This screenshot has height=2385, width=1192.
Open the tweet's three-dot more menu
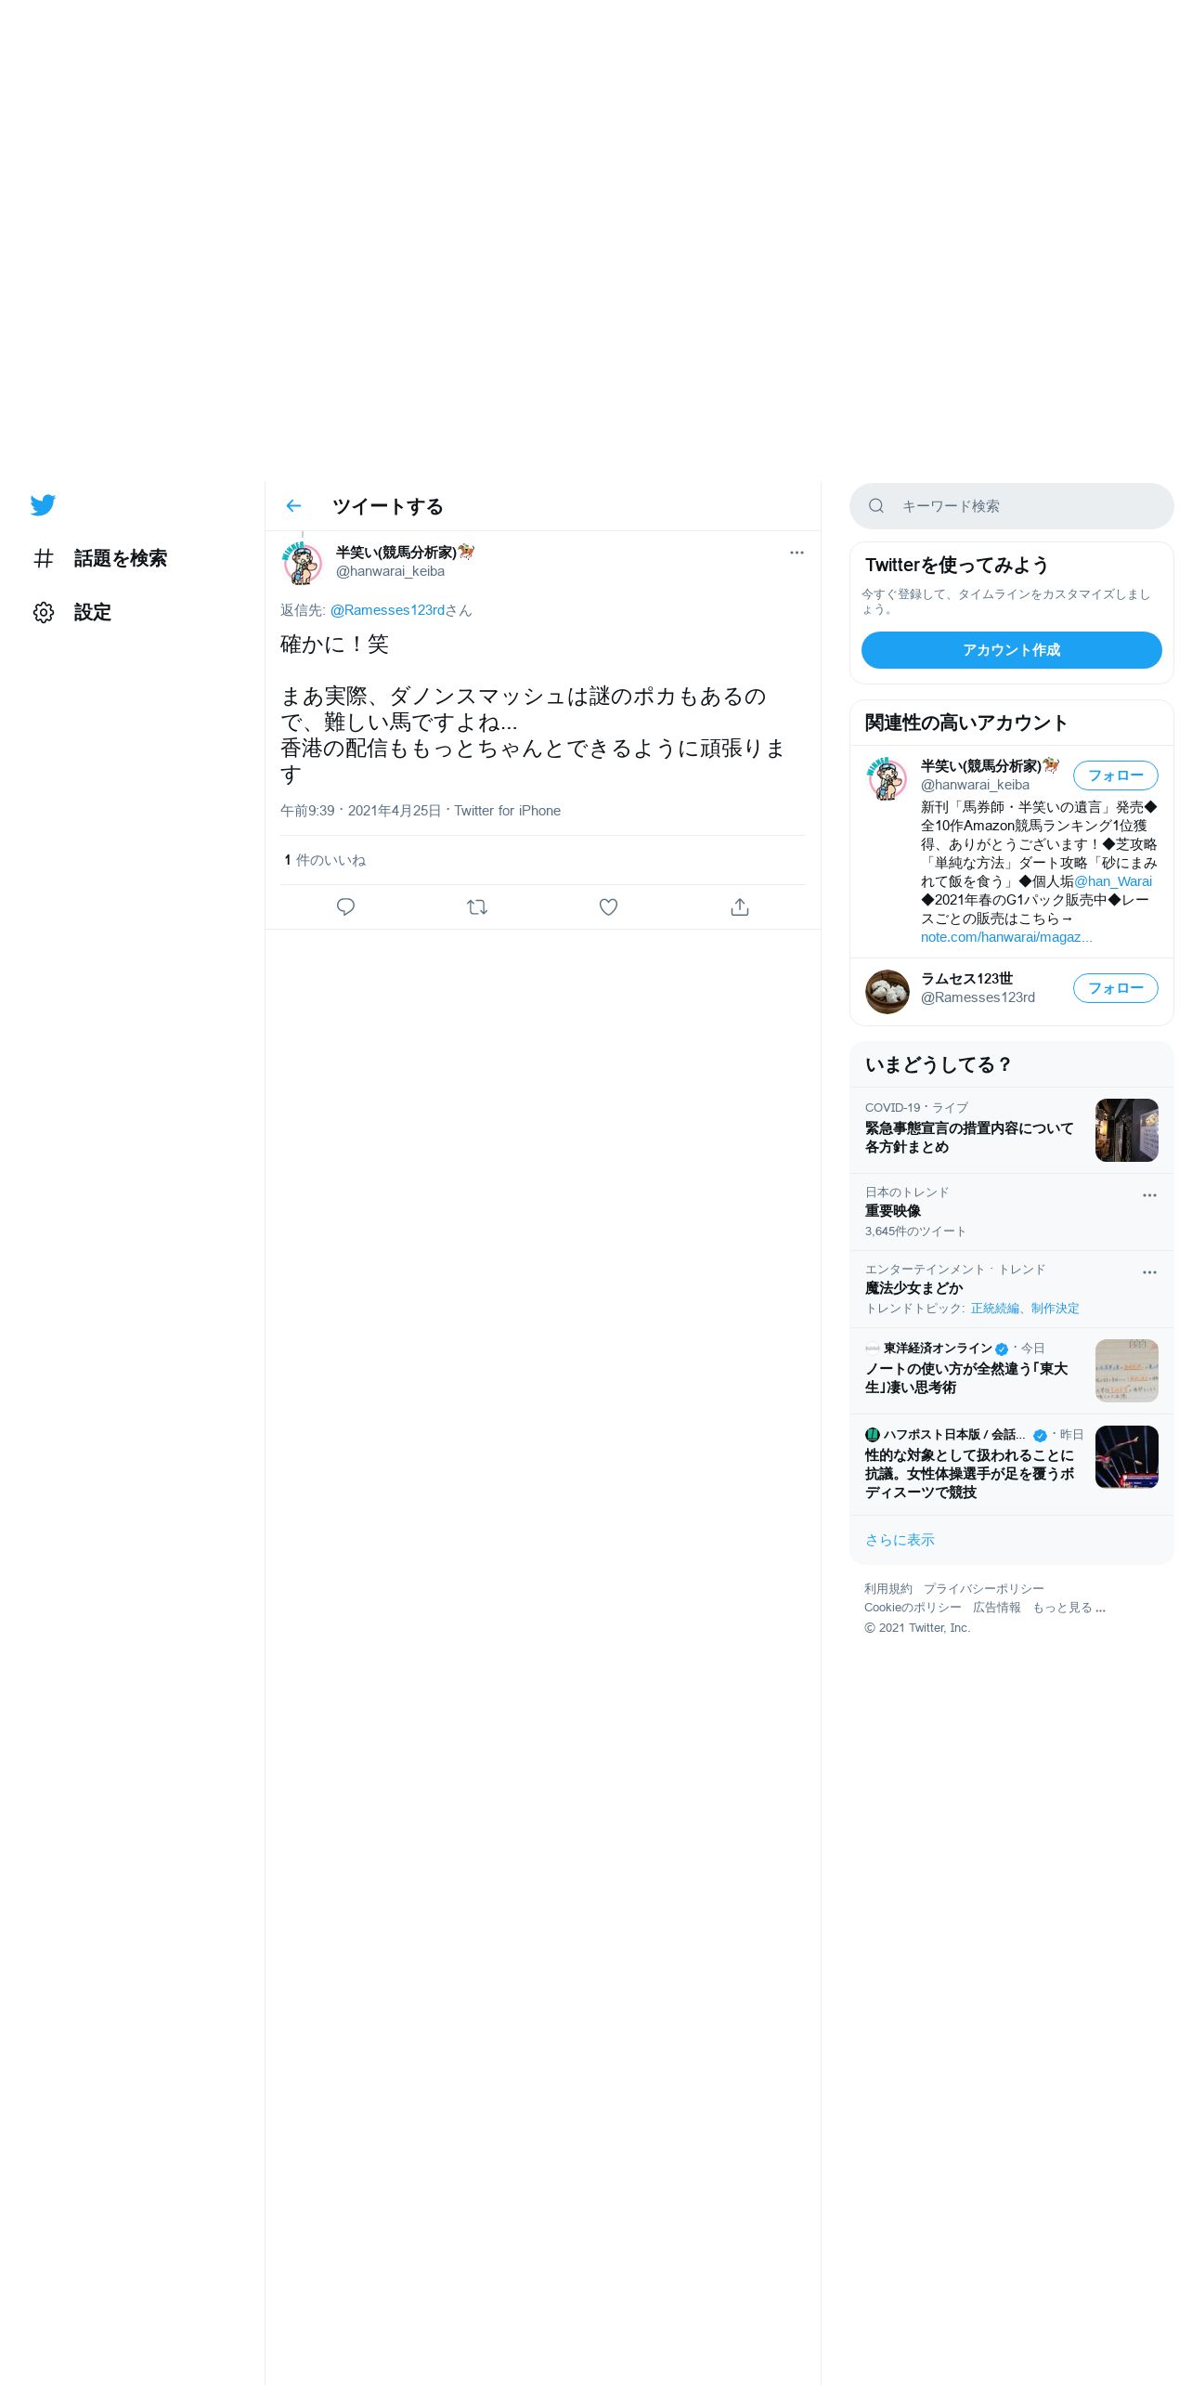pyautogui.click(x=797, y=553)
